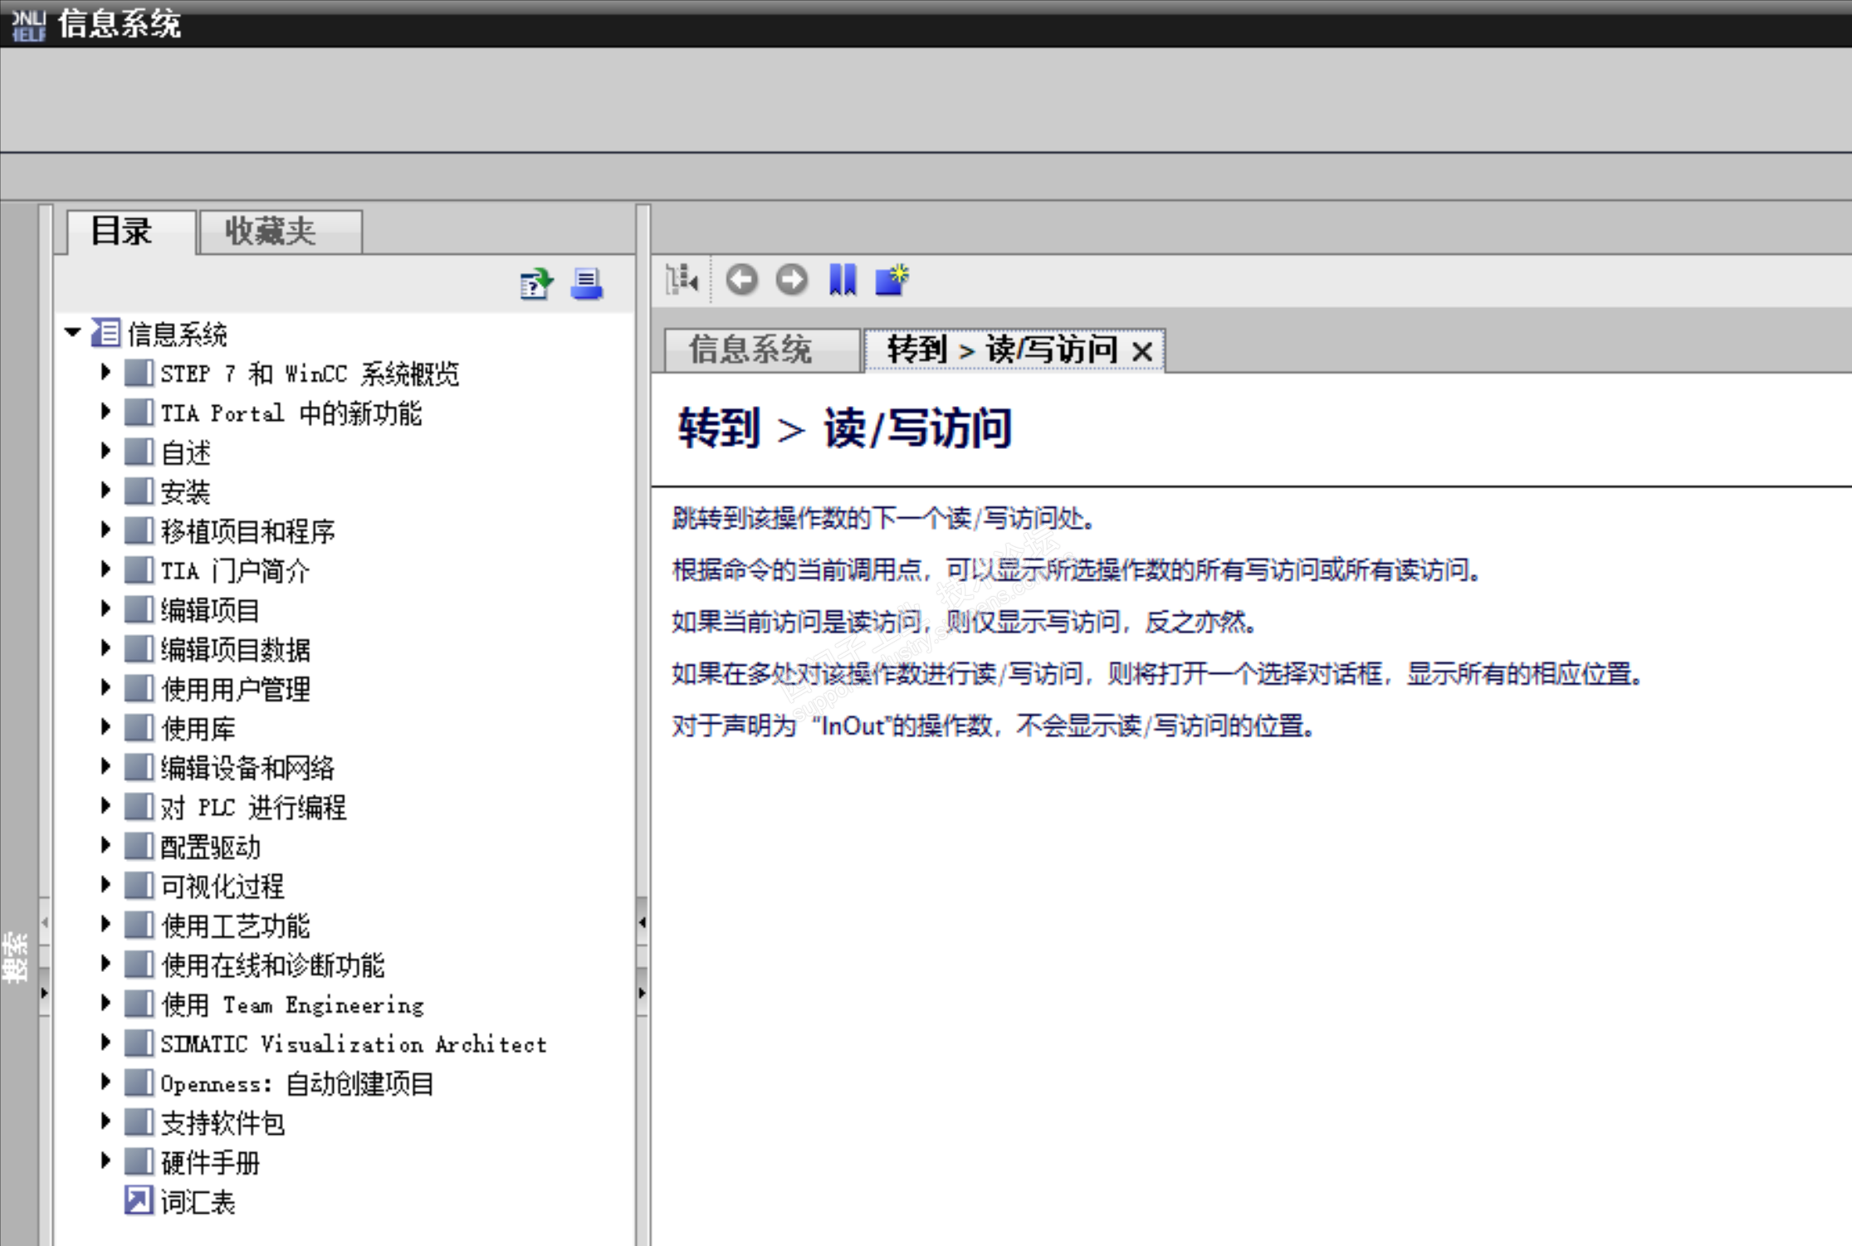Click the help topic icon with green arrow
1852x1246 pixels.
[x=536, y=284]
